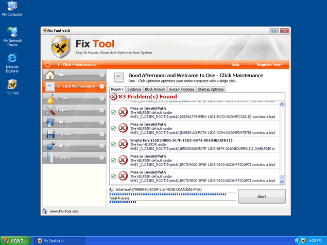Uncheck the Empty Key E503D000 entry
The height and width of the screenshot is (245, 327).
pos(114,145)
